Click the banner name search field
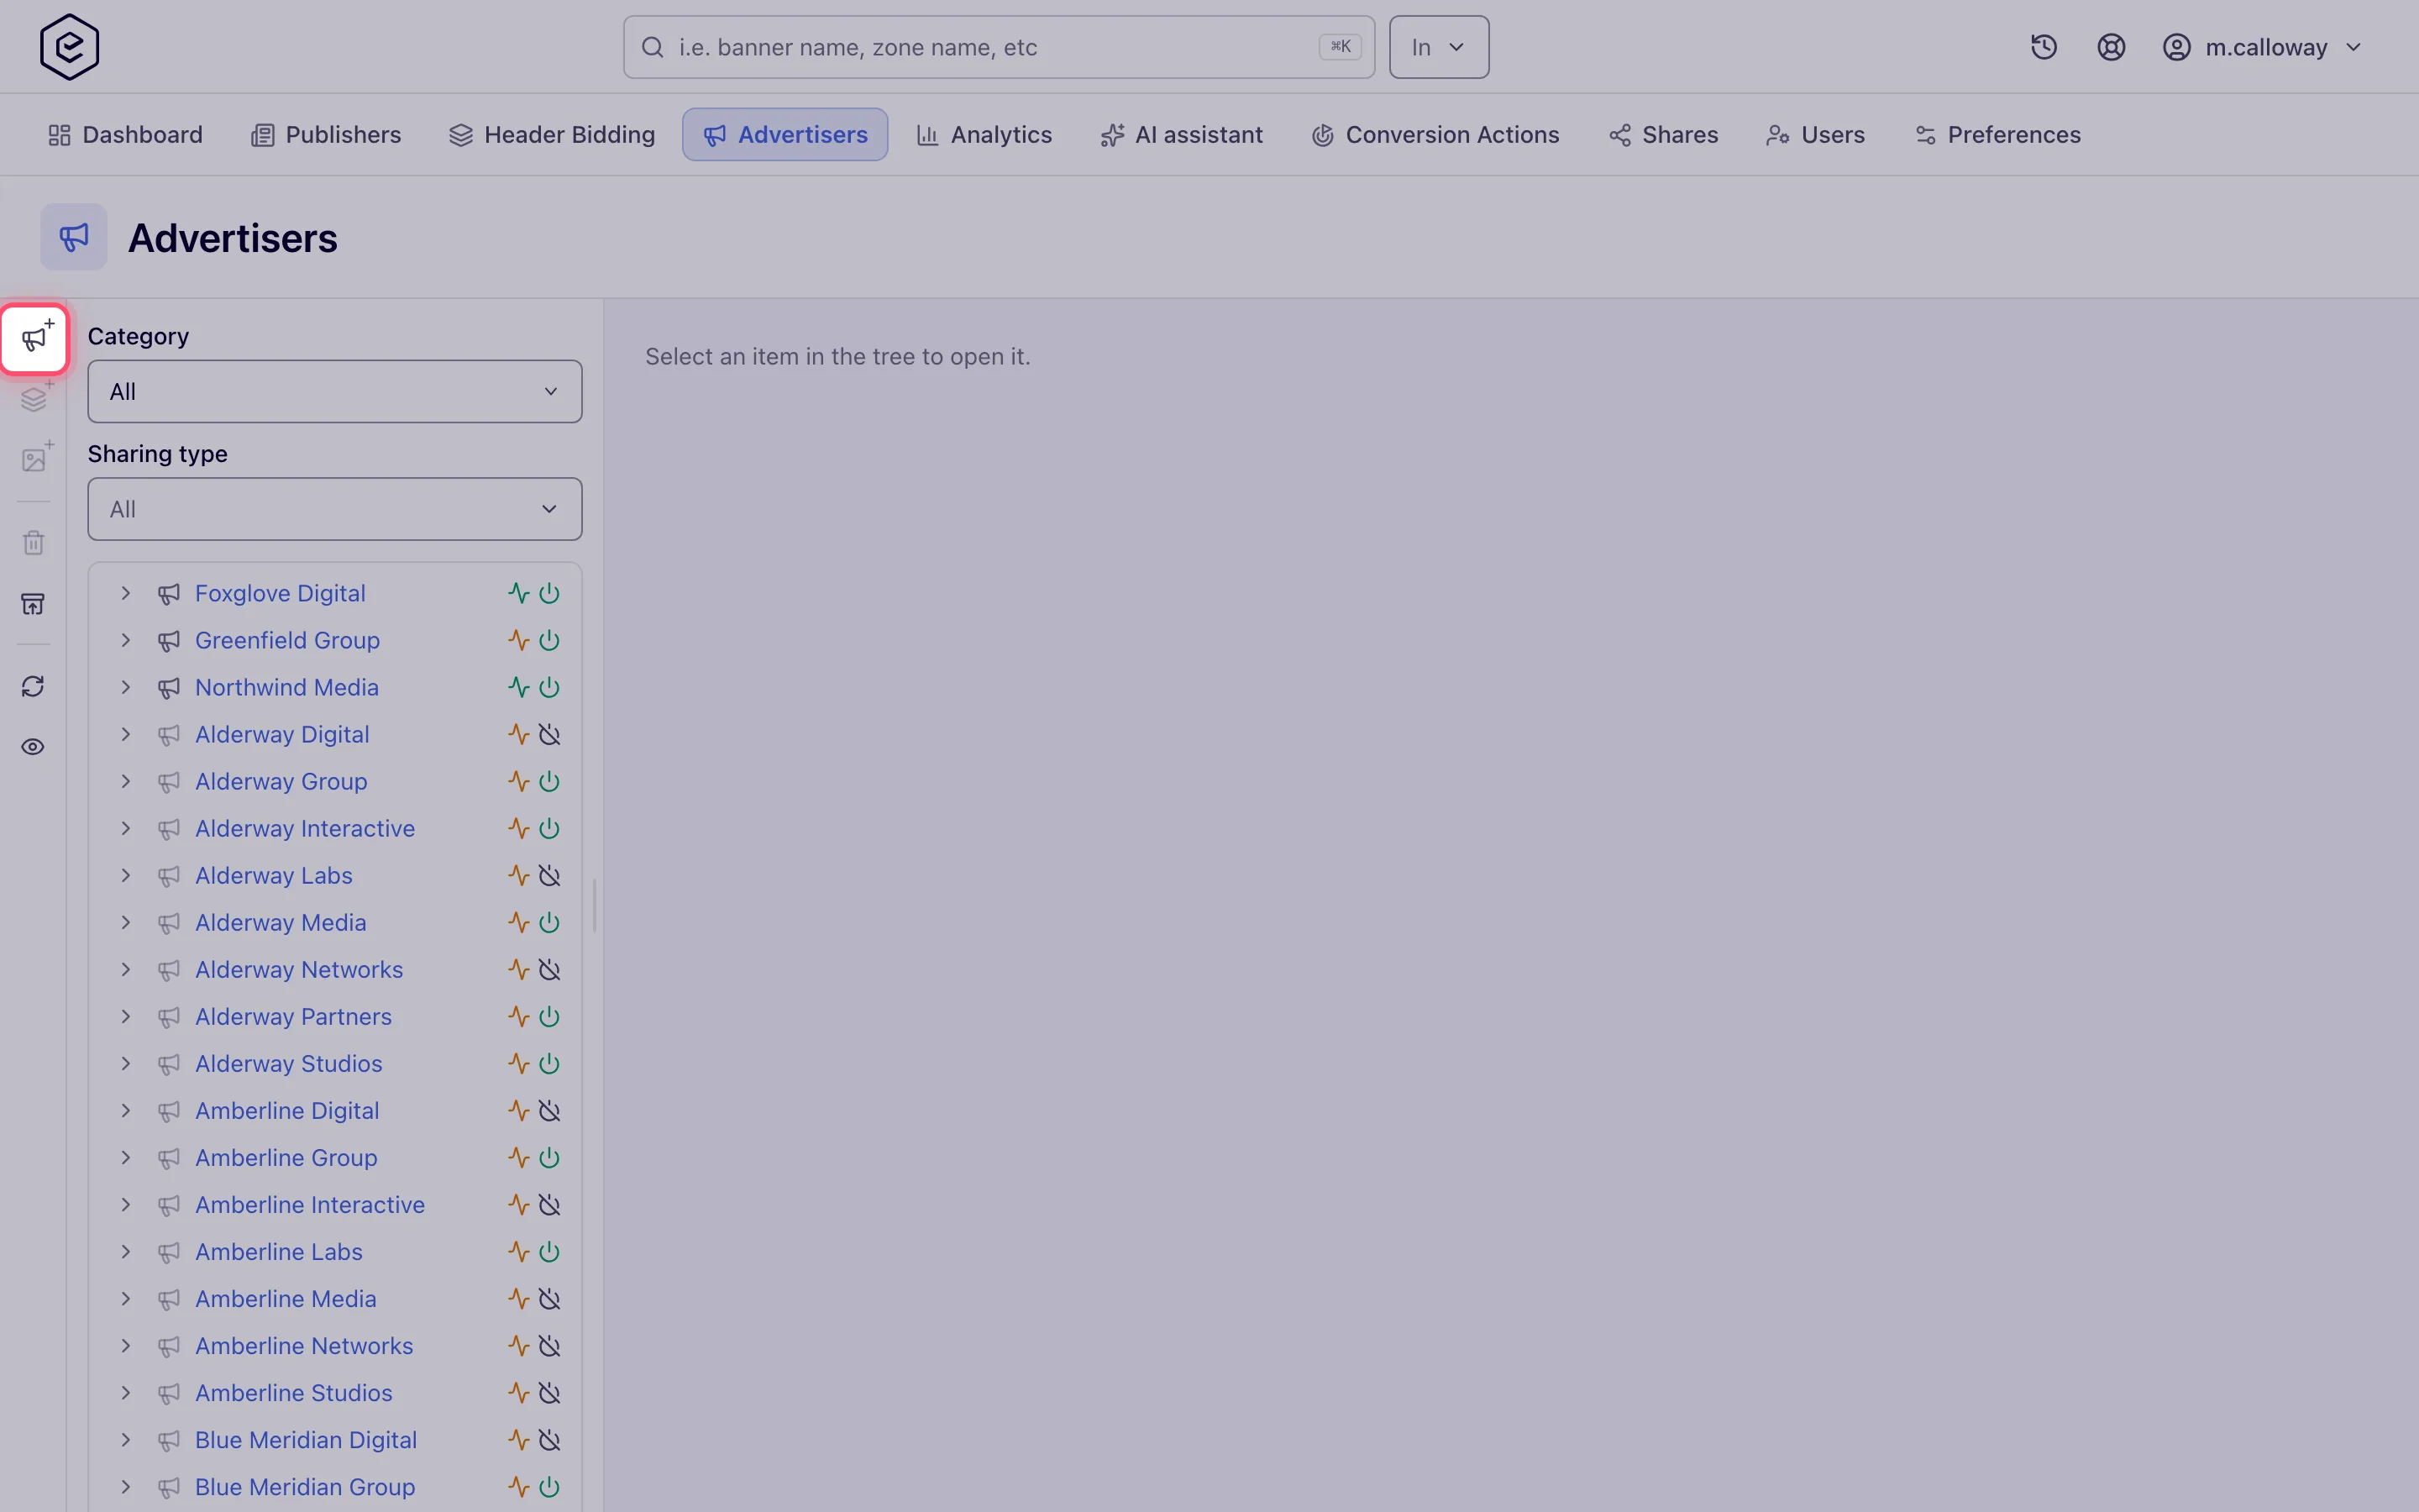 point(999,47)
